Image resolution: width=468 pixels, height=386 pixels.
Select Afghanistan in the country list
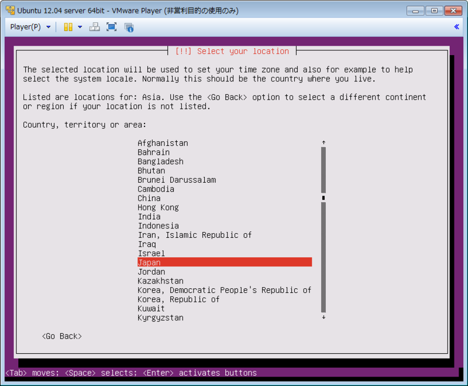pyautogui.click(x=163, y=143)
